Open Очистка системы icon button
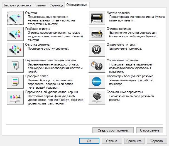 pos(15,50)
